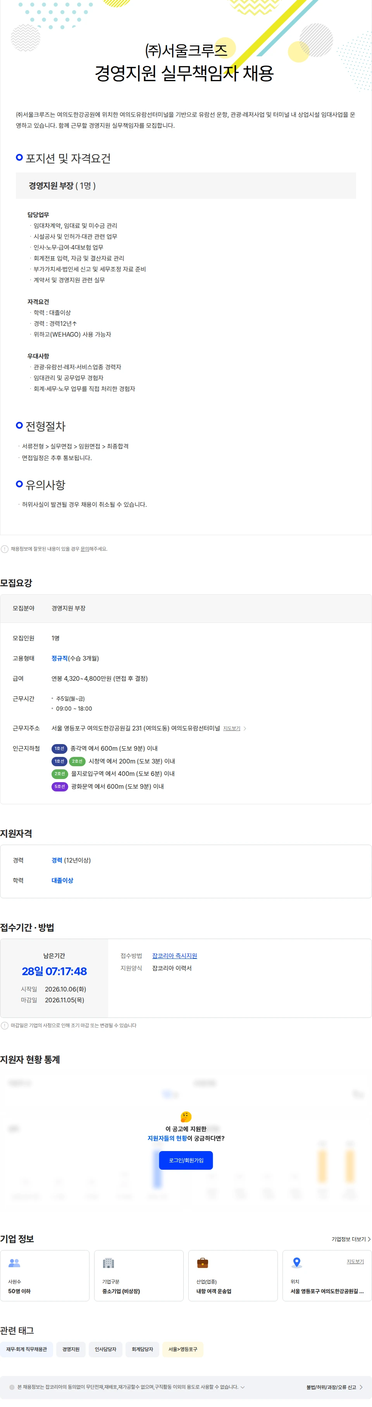Click the arrow icon beside 신고 link
Viewport: 372px width, 1407px height.
pos(361,1387)
